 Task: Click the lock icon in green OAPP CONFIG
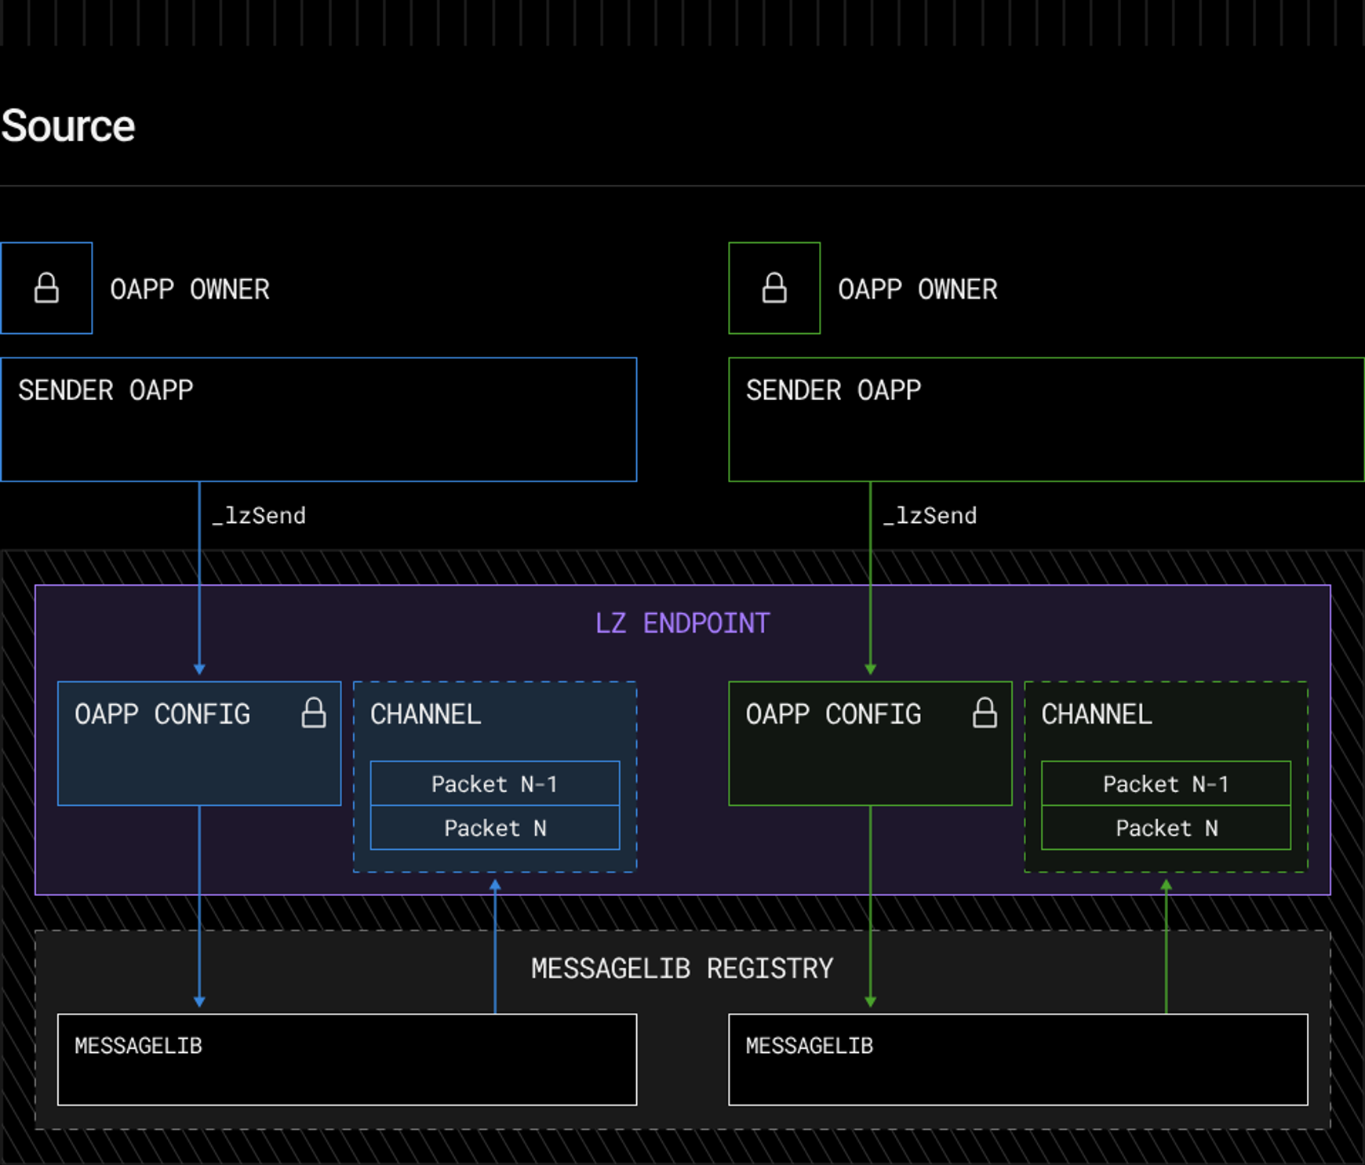pyautogui.click(x=985, y=713)
